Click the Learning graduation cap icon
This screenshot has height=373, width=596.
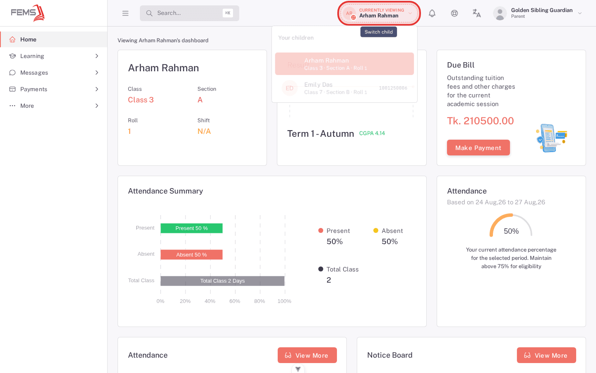coord(12,56)
